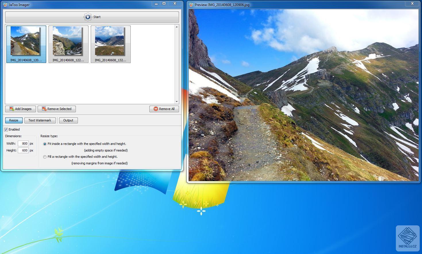Screen dimensions: 422x254
Task: Click the gear icon on Start button
Action: click(88, 17)
